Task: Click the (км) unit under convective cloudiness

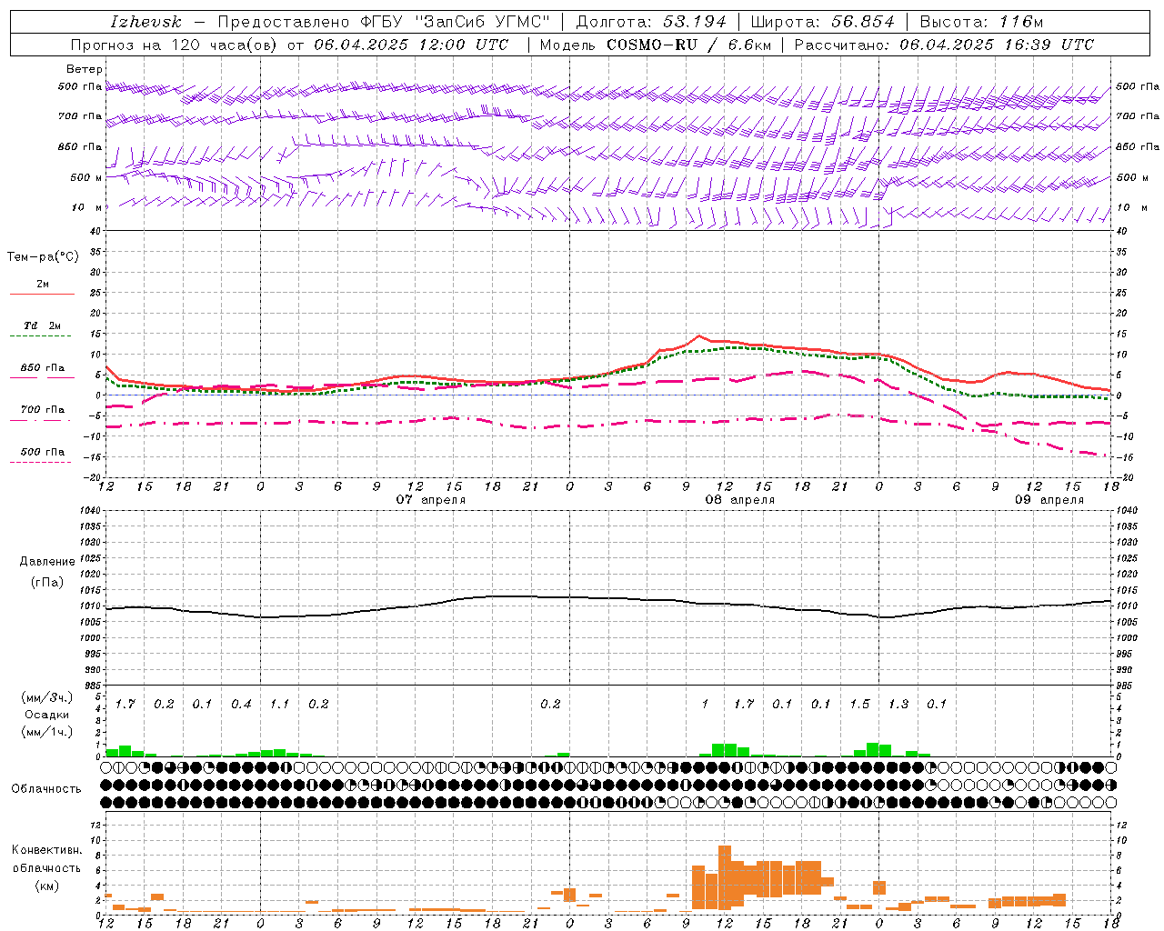Action: (47, 886)
